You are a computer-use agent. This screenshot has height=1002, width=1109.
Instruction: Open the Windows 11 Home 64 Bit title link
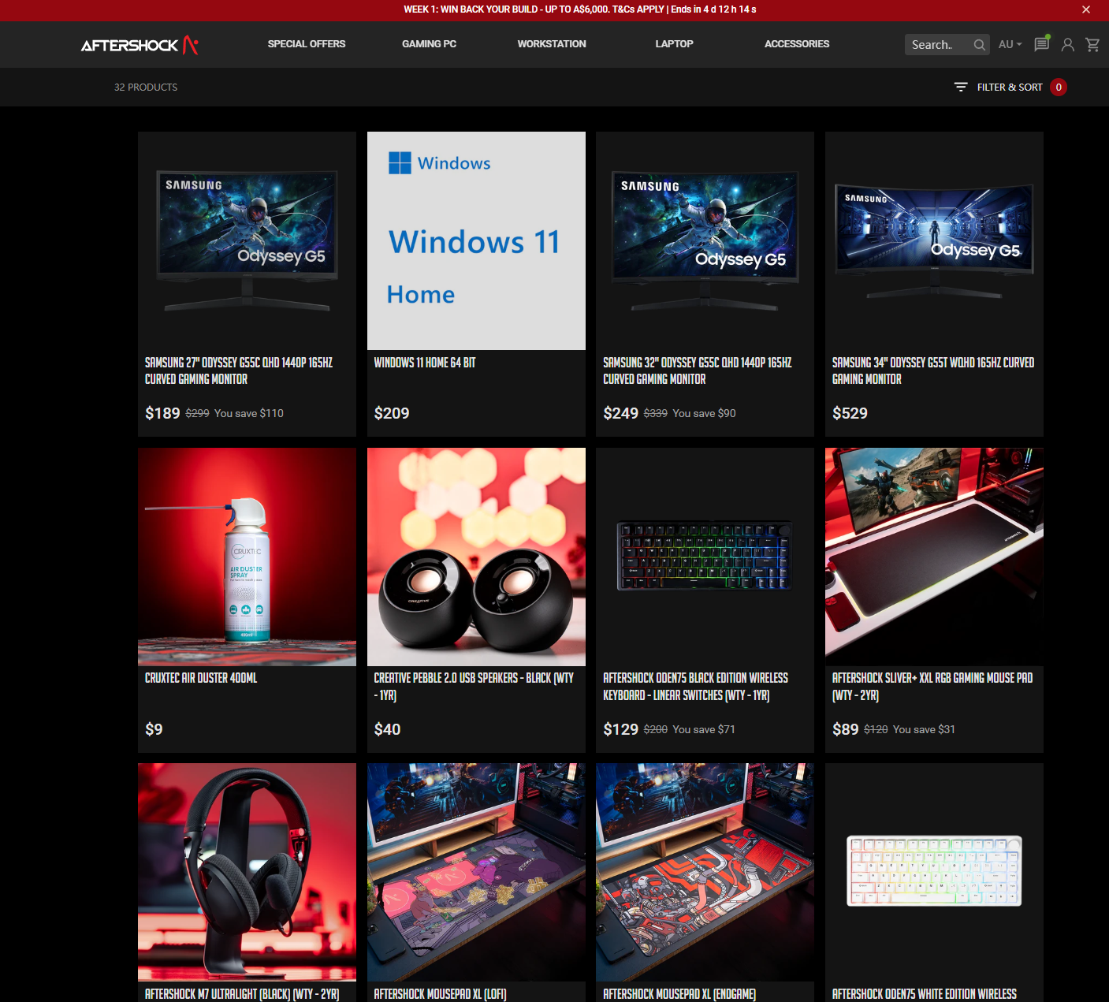pyautogui.click(x=425, y=363)
